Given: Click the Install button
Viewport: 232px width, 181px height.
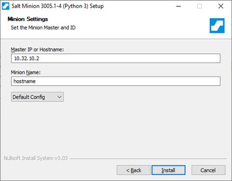Looking at the screenshot, I should click(168, 170).
